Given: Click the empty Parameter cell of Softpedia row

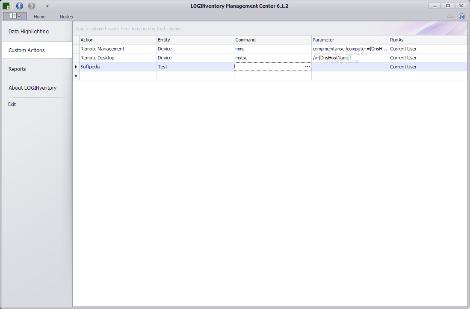Looking at the screenshot, I should (x=350, y=67).
